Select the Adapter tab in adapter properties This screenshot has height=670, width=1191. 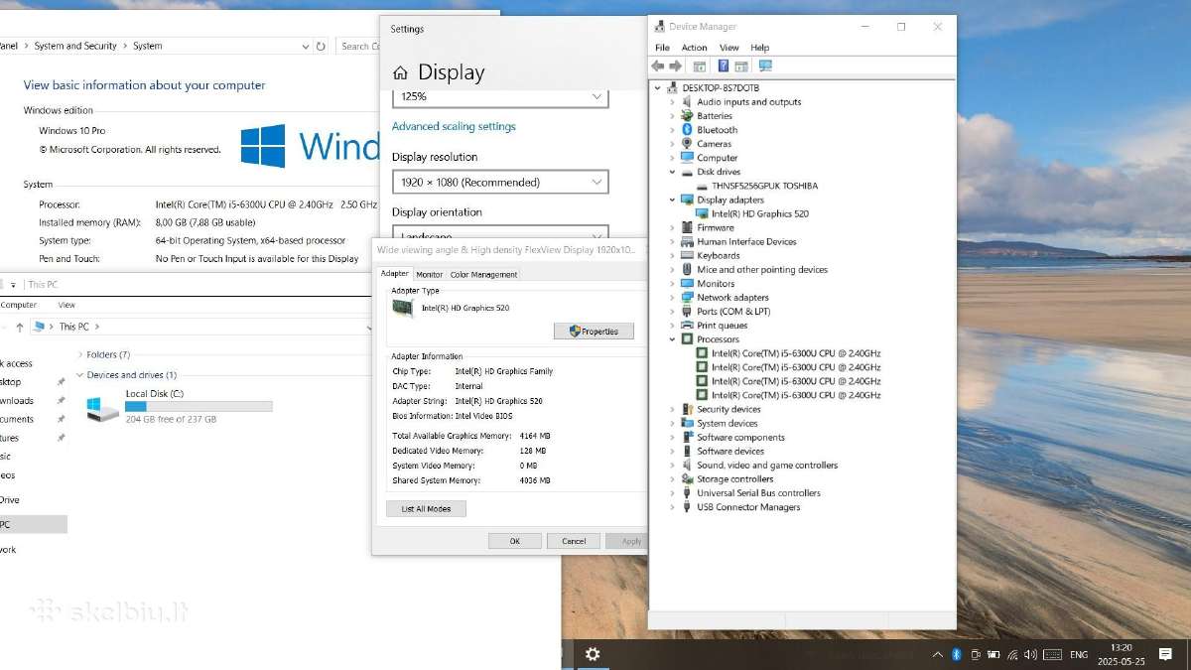coord(395,274)
